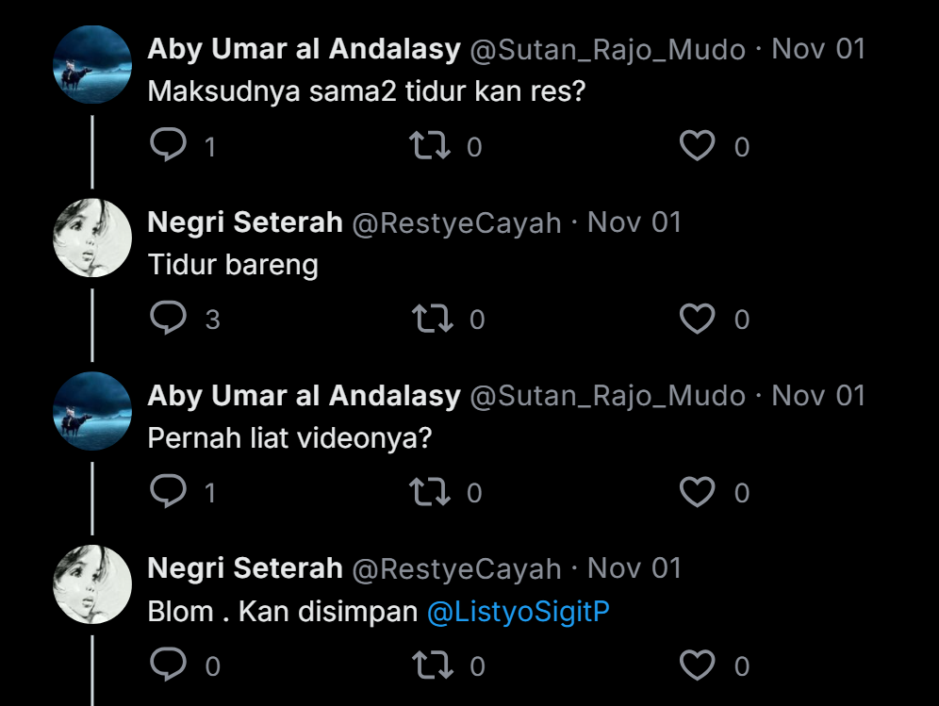Click the avatar beside "Blom . Kan disimpan"
Screen dimensions: 939x706
tap(91, 583)
